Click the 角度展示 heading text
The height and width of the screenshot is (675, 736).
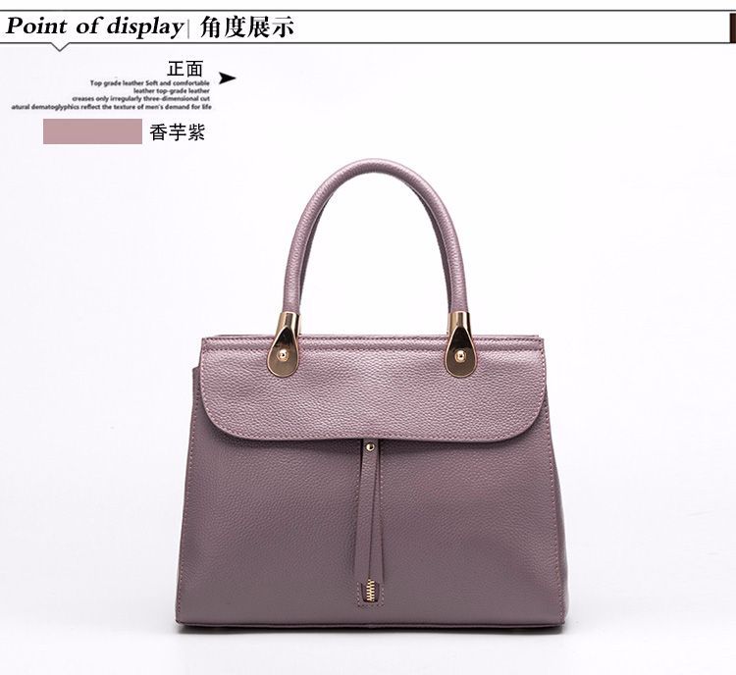[246, 26]
